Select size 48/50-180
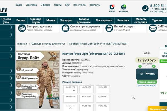The image size is (167, 111). (x=103, y=99)
